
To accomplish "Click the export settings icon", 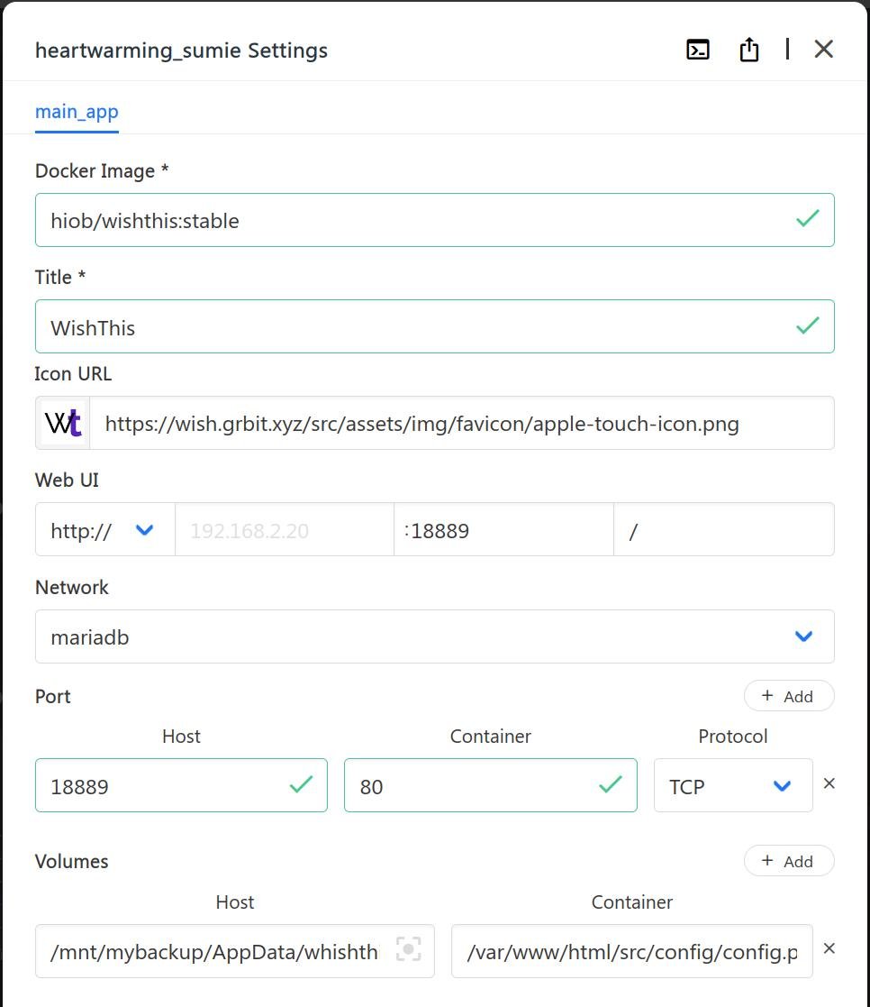I will click(x=748, y=50).
